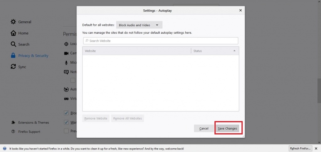Dismiss the Refresh Firefox notification bar
This screenshot has height=152, width=321.
point(316,148)
